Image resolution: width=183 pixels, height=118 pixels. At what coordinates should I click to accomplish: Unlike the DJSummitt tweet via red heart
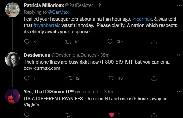point(112,115)
